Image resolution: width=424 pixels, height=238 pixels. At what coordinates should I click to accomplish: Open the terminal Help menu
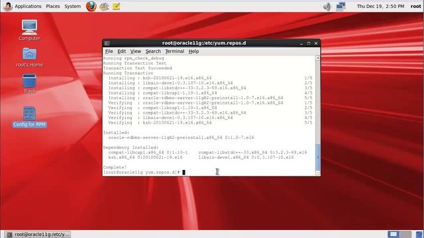[x=193, y=52]
